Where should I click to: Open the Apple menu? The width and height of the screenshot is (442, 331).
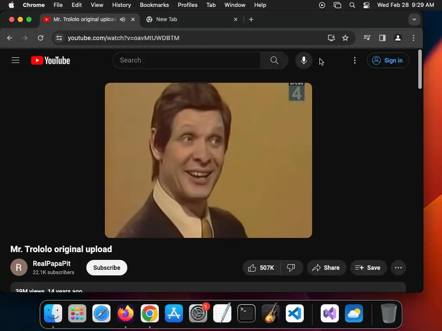point(11,5)
